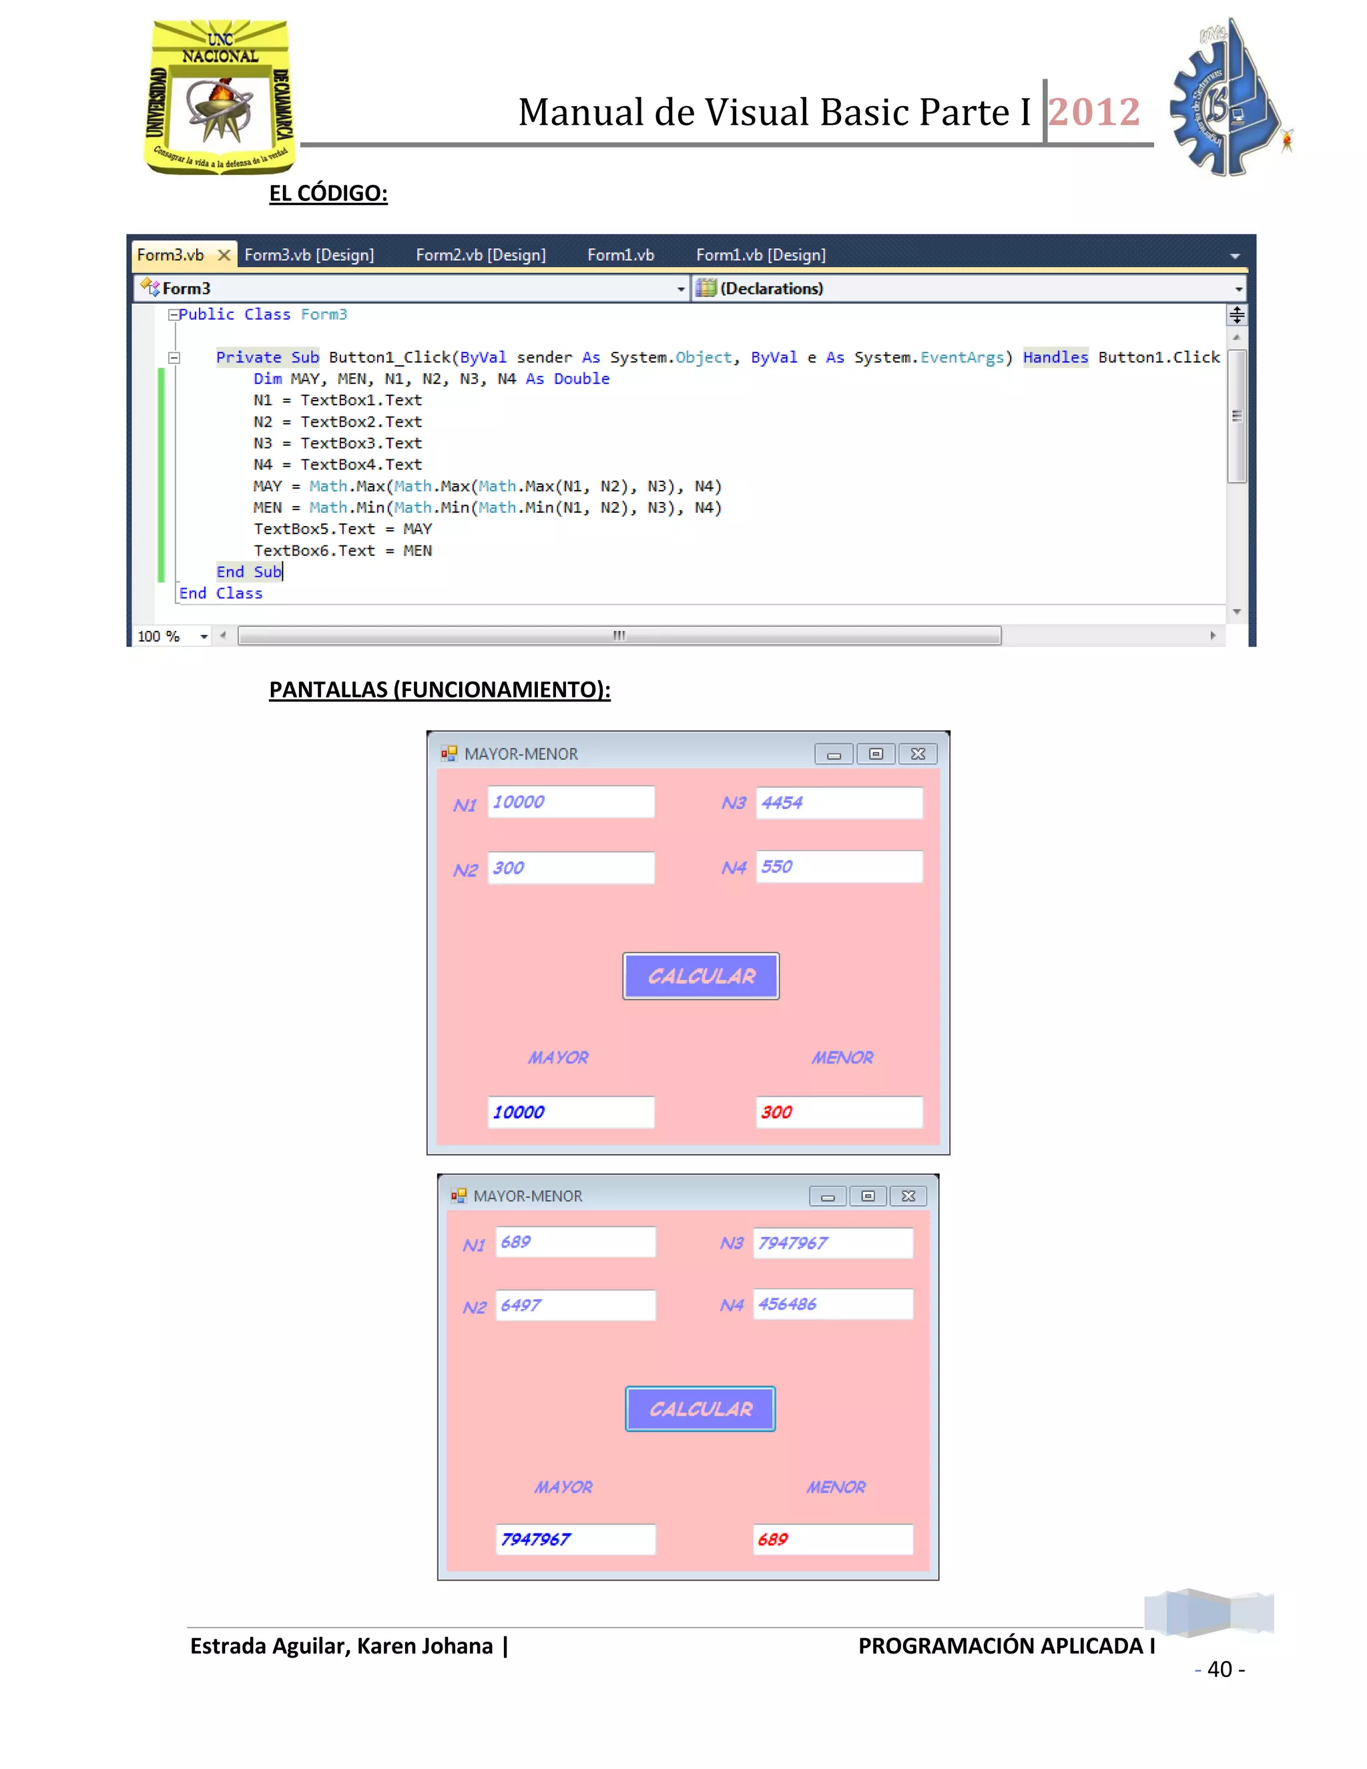Click N3 field containing 7947967

pyautogui.click(x=832, y=1244)
